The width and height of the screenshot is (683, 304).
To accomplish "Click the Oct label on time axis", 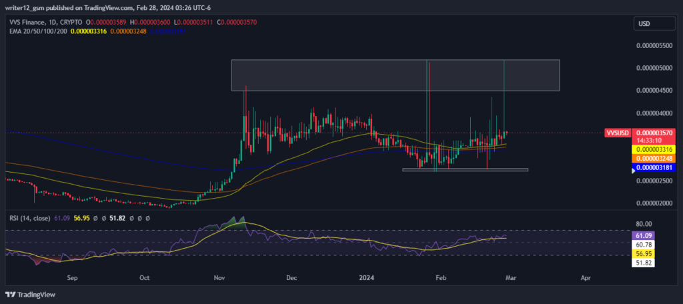I will (145, 277).
